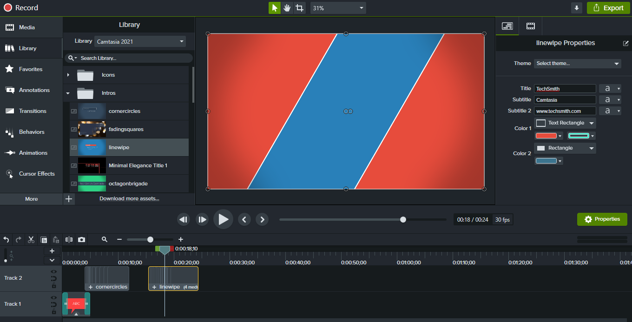Switch to the Transitions tab
This screenshot has width=632, height=322.
tap(31, 111)
